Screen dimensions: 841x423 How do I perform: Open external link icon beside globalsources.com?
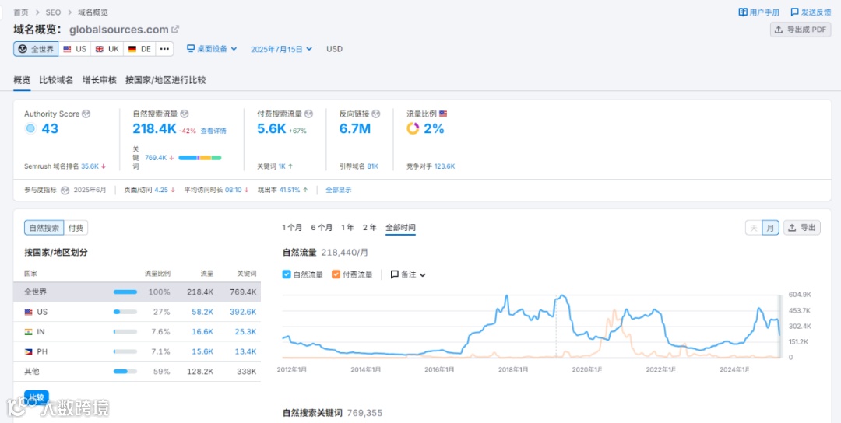(x=175, y=29)
